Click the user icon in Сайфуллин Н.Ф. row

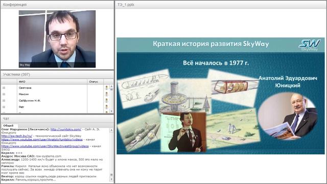[107, 101]
